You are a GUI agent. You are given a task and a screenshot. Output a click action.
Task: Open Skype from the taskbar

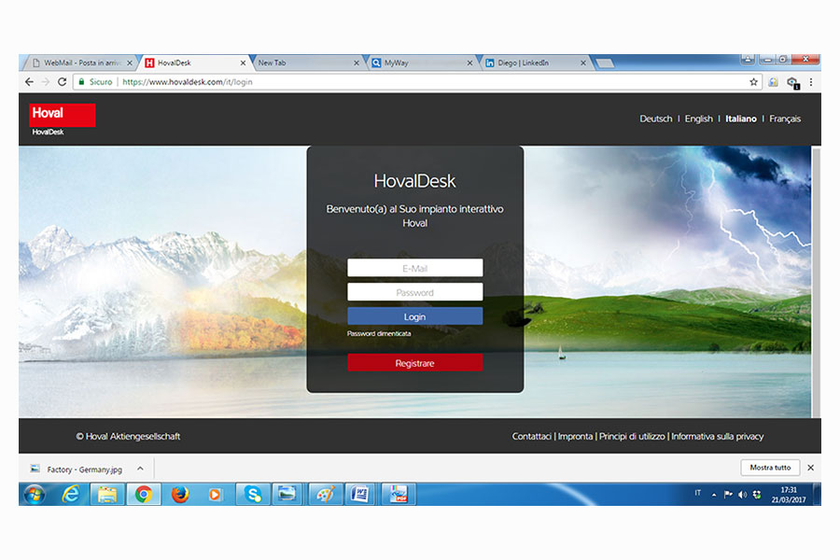click(x=252, y=494)
